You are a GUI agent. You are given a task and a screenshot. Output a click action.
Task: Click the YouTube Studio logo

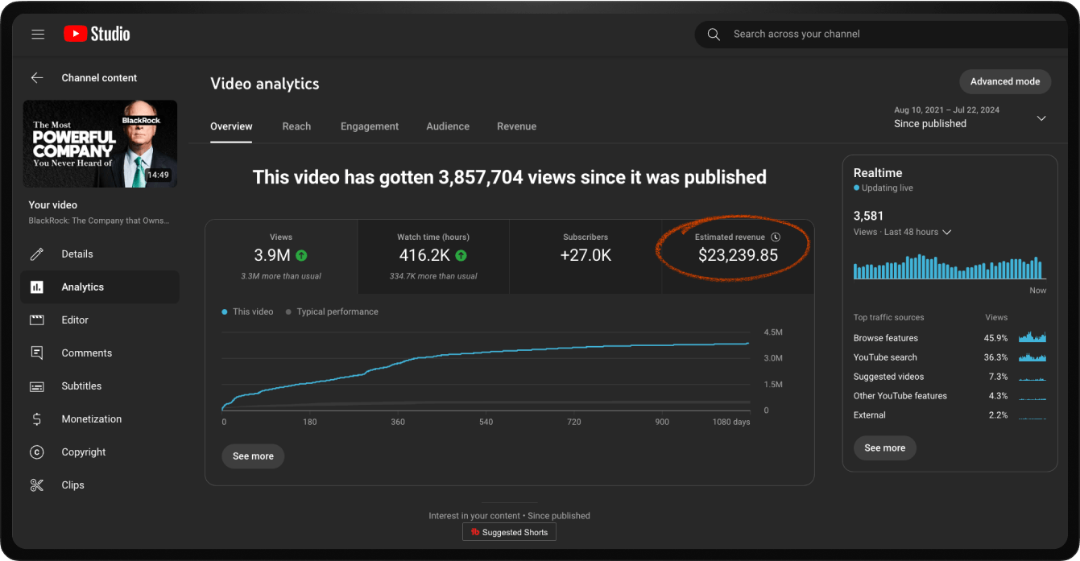[97, 34]
